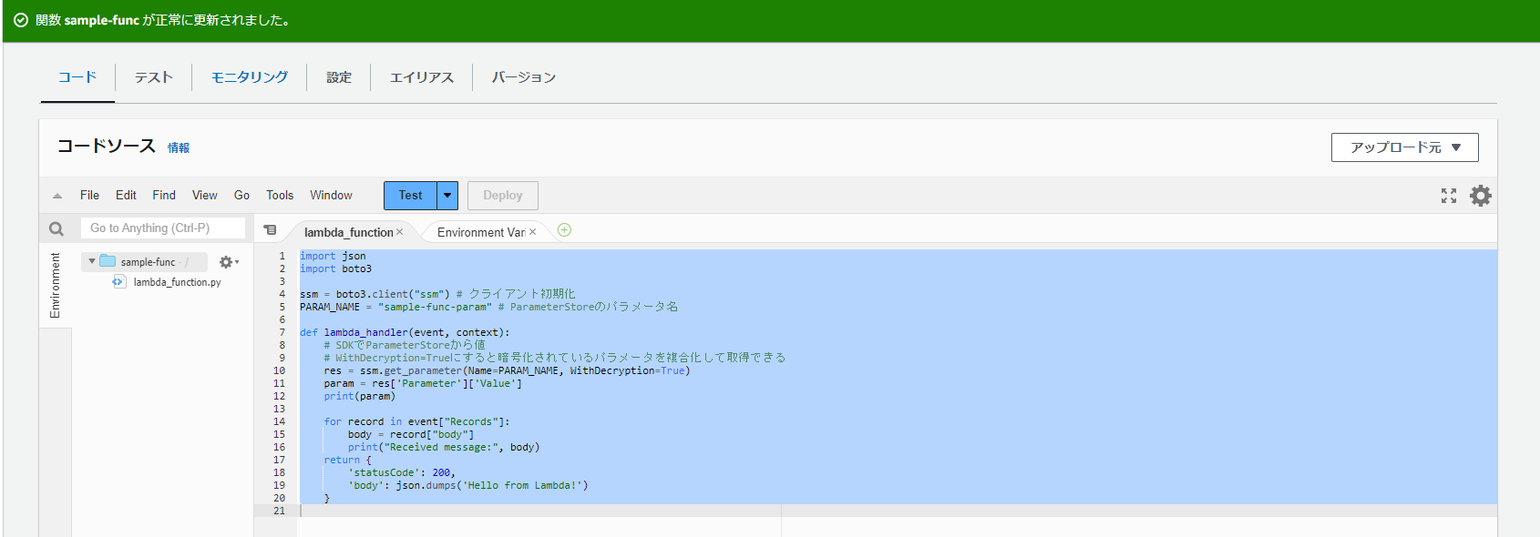The width and height of the screenshot is (1540, 537).
Task: Click line number 7 in the gutter
Action: coord(282,332)
